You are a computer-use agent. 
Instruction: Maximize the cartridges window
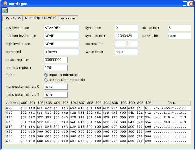pyautogui.click(x=185, y=4)
